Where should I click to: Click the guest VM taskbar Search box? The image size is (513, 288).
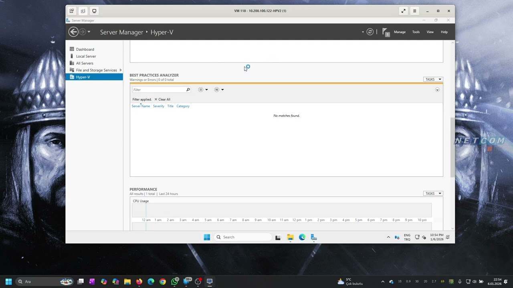(243, 237)
